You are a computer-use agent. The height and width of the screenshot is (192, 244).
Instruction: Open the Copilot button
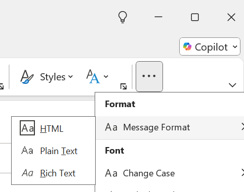pyautogui.click(x=210, y=46)
